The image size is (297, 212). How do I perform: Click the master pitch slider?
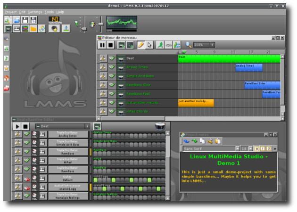pos(101,24)
